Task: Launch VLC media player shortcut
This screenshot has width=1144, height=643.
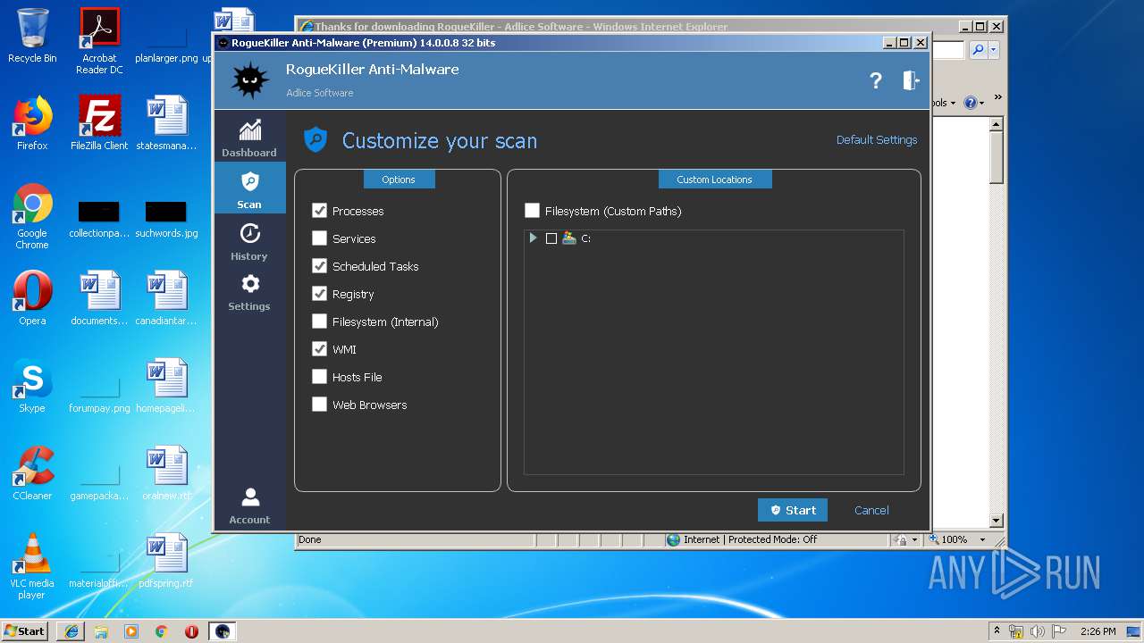Action: click(x=32, y=566)
